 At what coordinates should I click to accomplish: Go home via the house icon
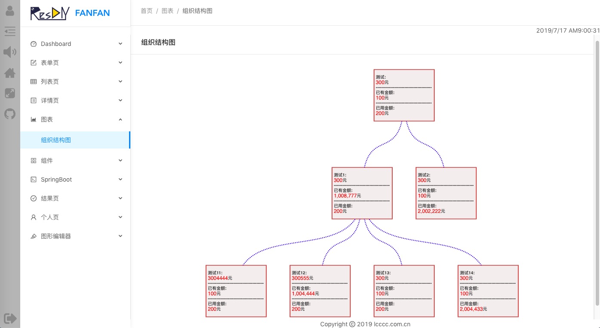[9, 73]
